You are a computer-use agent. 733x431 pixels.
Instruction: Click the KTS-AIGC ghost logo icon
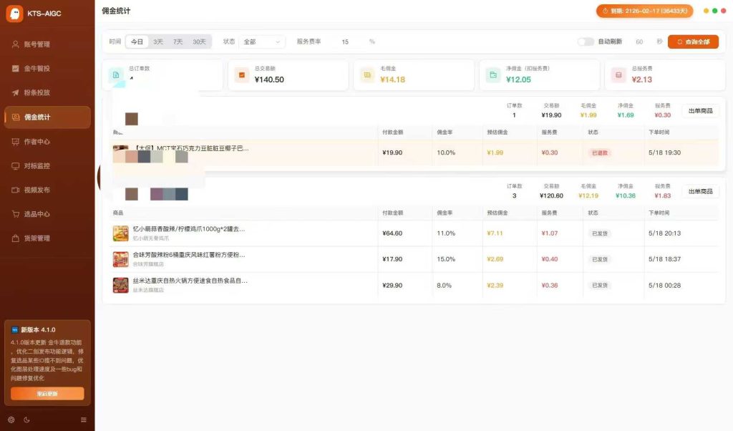point(14,14)
